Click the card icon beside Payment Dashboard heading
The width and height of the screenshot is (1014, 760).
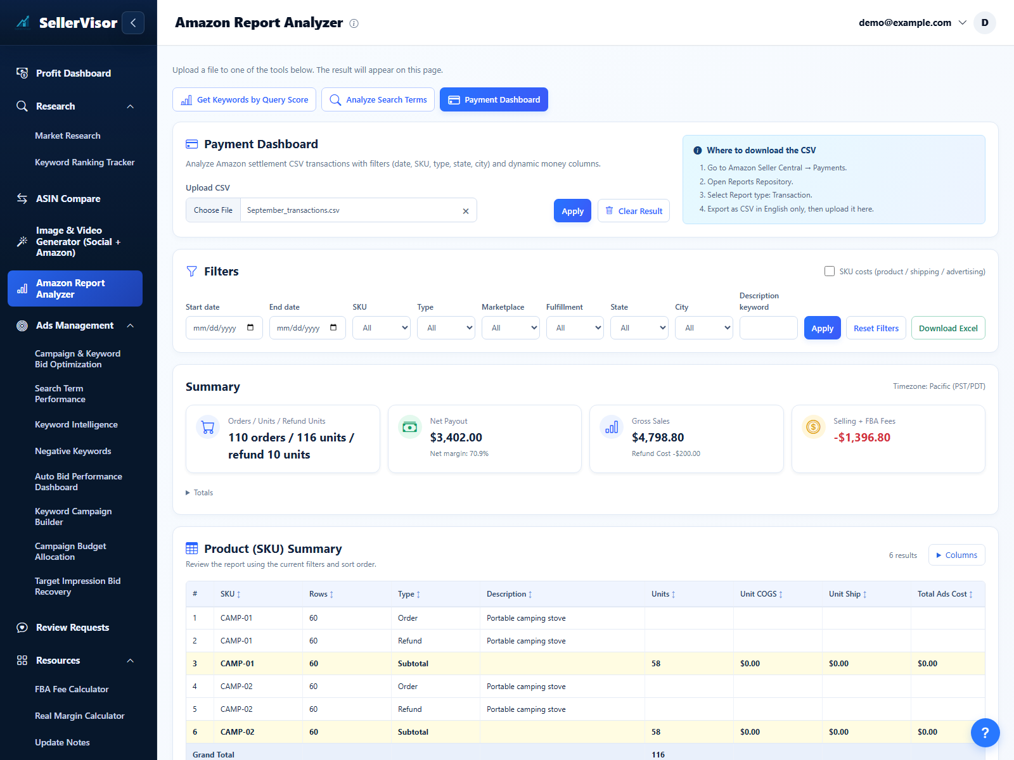191,144
